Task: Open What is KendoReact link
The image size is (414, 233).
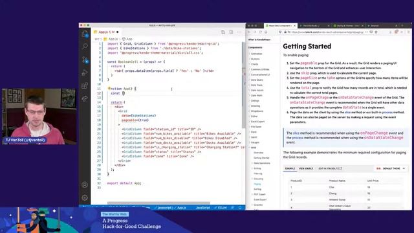Action: 259,39
